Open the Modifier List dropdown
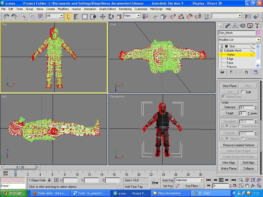Viewport: 263px width, 197px height. (258, 40)
